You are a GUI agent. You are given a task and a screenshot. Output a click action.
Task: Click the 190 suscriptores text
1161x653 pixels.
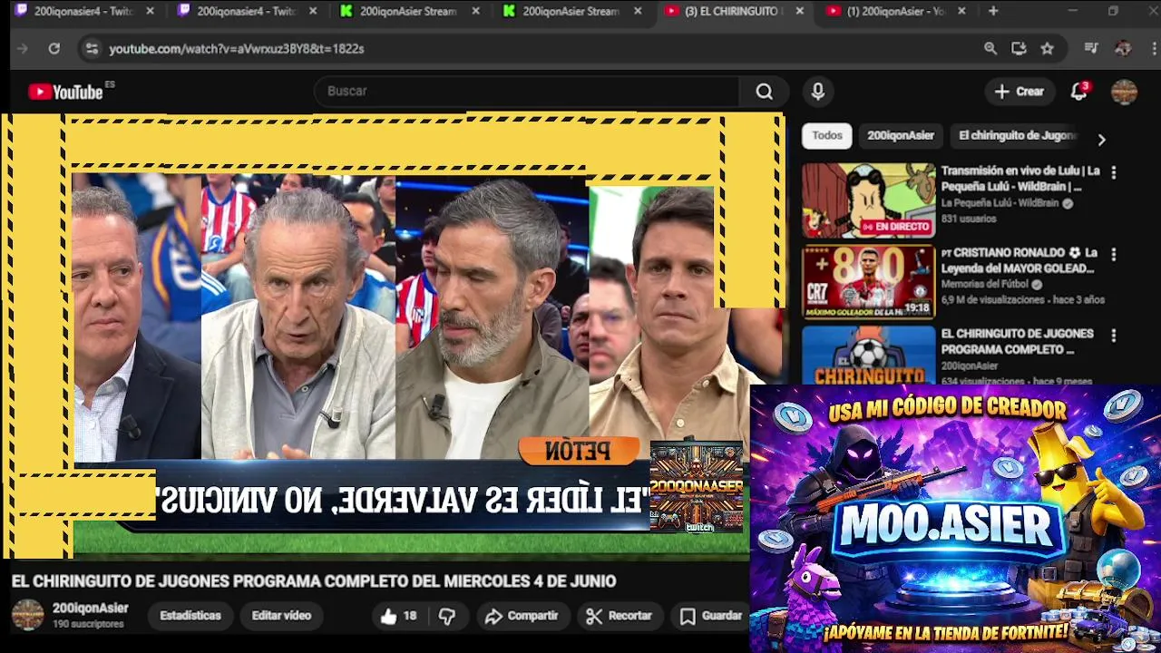pyautogui.click(x=88, y=624)
